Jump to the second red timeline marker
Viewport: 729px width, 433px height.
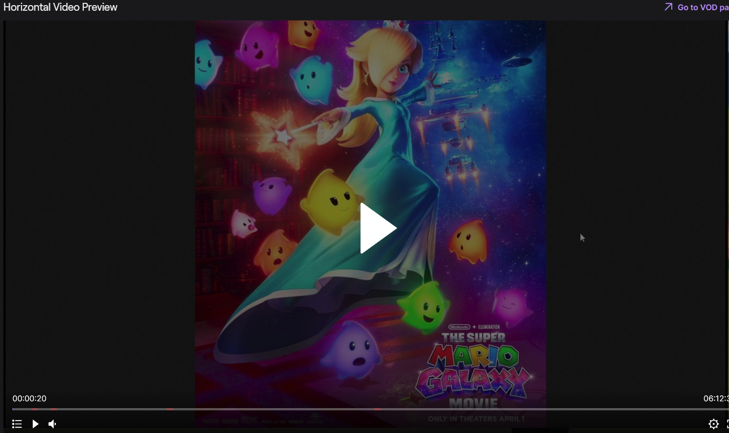click(54, 409)
